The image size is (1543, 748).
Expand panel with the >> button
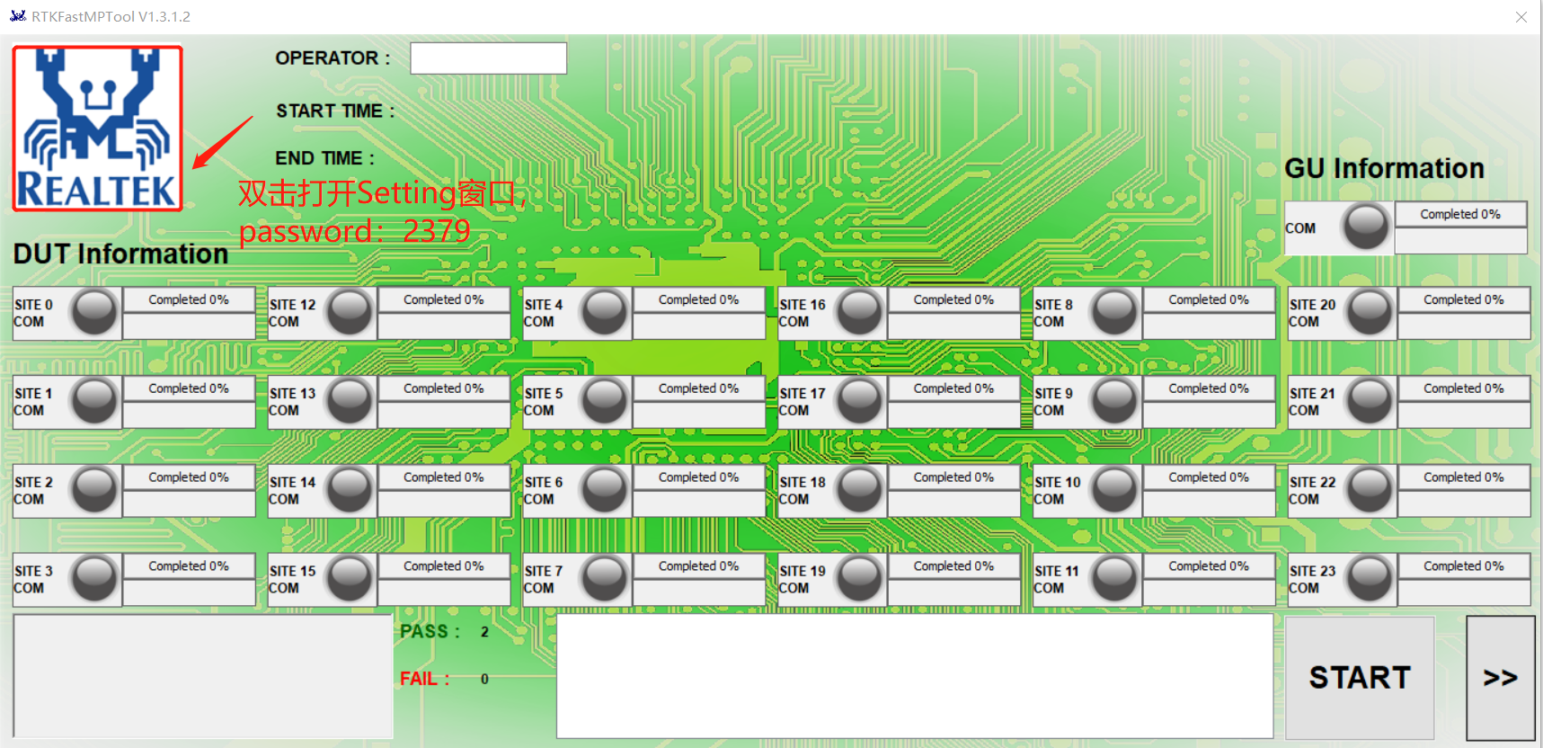click(1500, 678)
